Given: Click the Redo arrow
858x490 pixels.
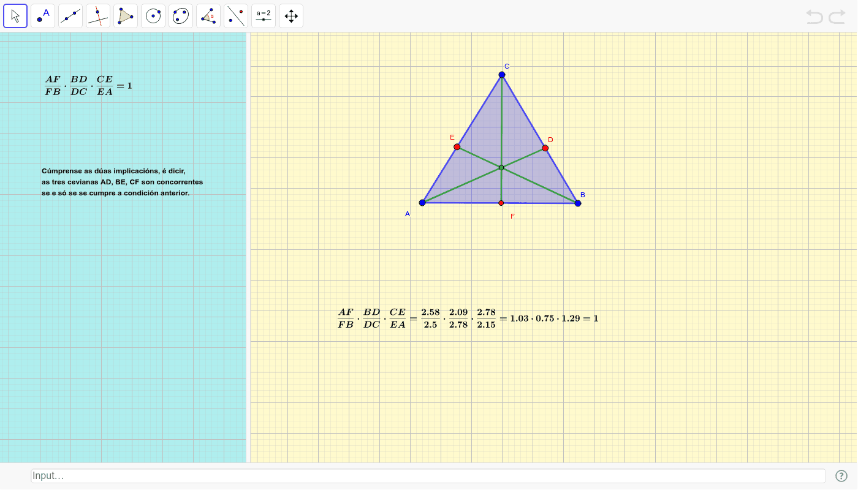Looking at the screenshot, I should pos(837,17).
